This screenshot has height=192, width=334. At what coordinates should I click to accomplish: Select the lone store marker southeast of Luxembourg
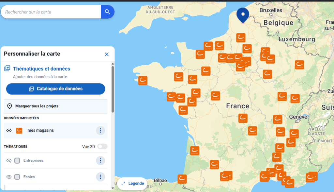tap(299, 65)
